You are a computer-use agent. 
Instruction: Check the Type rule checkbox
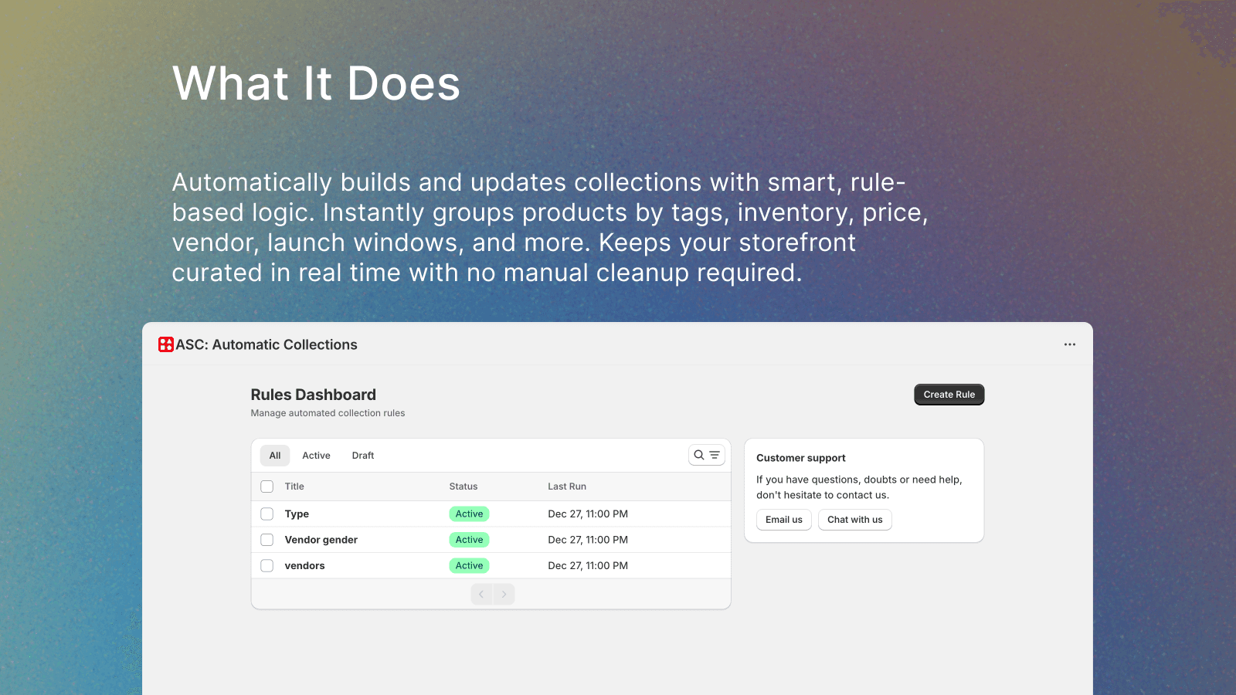[x=267, y=514]
